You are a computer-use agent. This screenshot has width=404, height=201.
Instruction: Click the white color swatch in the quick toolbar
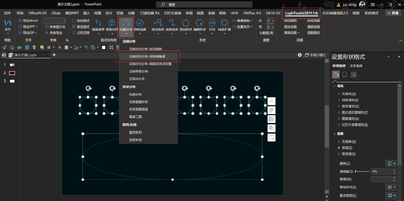point(104,47)
